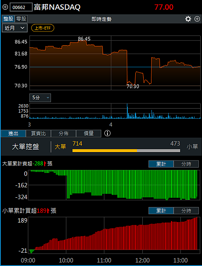Click the 小單 count 473

point(175,144)
